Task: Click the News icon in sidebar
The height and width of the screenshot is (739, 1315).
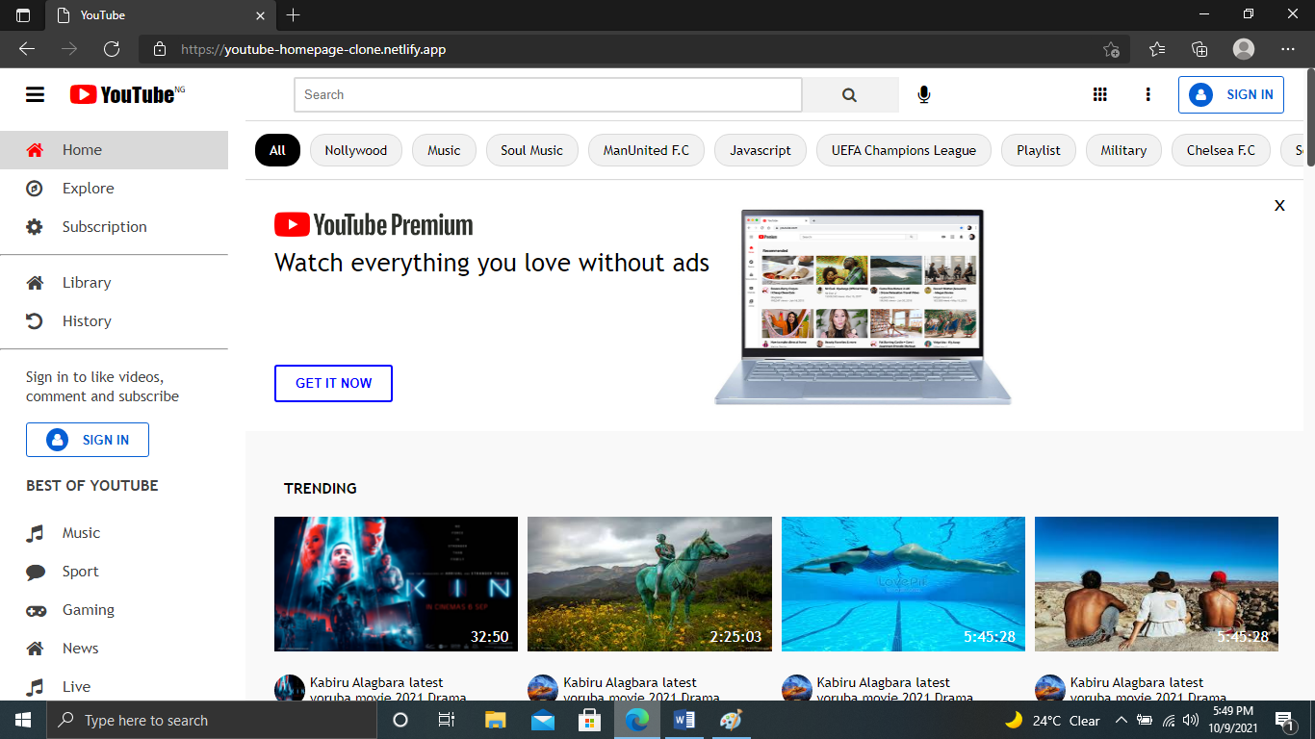Action: (35, 649)
